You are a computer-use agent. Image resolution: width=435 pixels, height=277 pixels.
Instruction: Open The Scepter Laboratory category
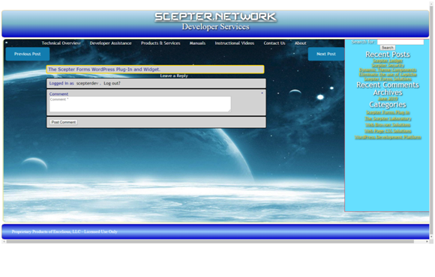(x=388, y=118)
